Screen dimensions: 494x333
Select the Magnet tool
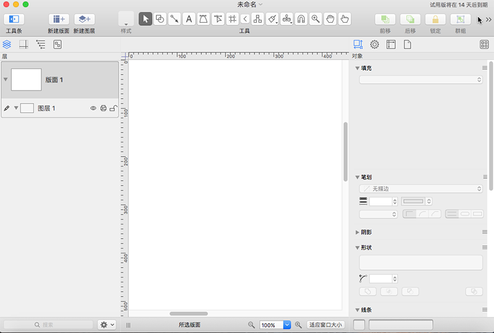[301, 19]
